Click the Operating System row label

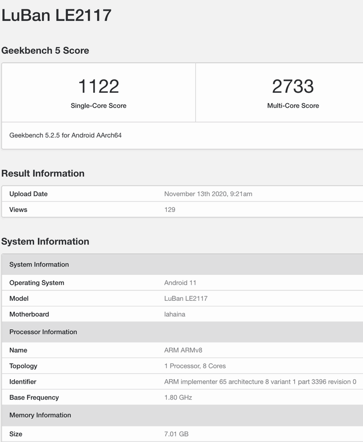(x=36, y=283)
